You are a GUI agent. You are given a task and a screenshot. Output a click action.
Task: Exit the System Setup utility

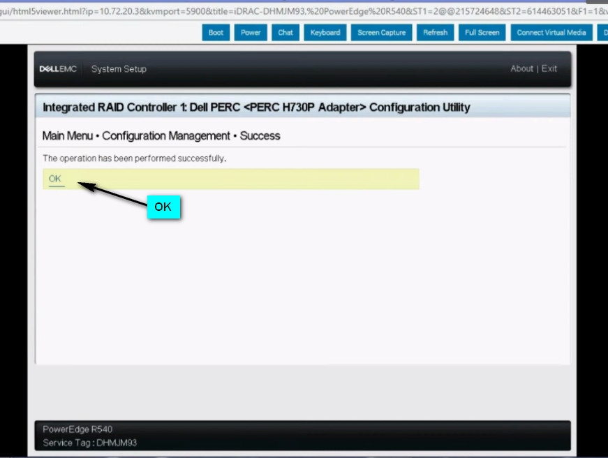click(549, 68)
